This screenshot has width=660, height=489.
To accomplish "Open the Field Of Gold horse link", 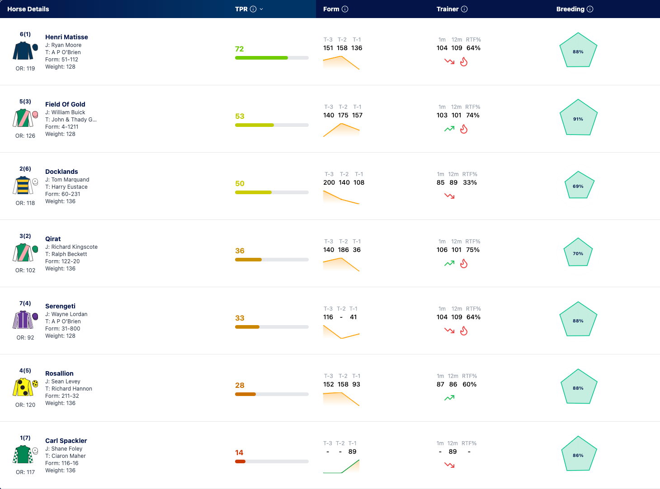I will pyautogui.click(x=65, y=104).
